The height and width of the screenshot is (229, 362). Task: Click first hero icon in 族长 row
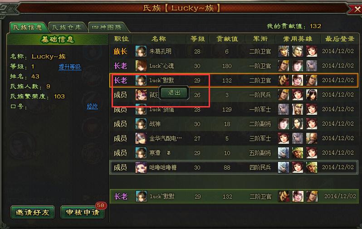click(x=283, y=51)
